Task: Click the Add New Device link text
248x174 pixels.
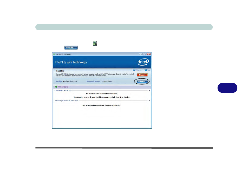Action: [63, 87]
